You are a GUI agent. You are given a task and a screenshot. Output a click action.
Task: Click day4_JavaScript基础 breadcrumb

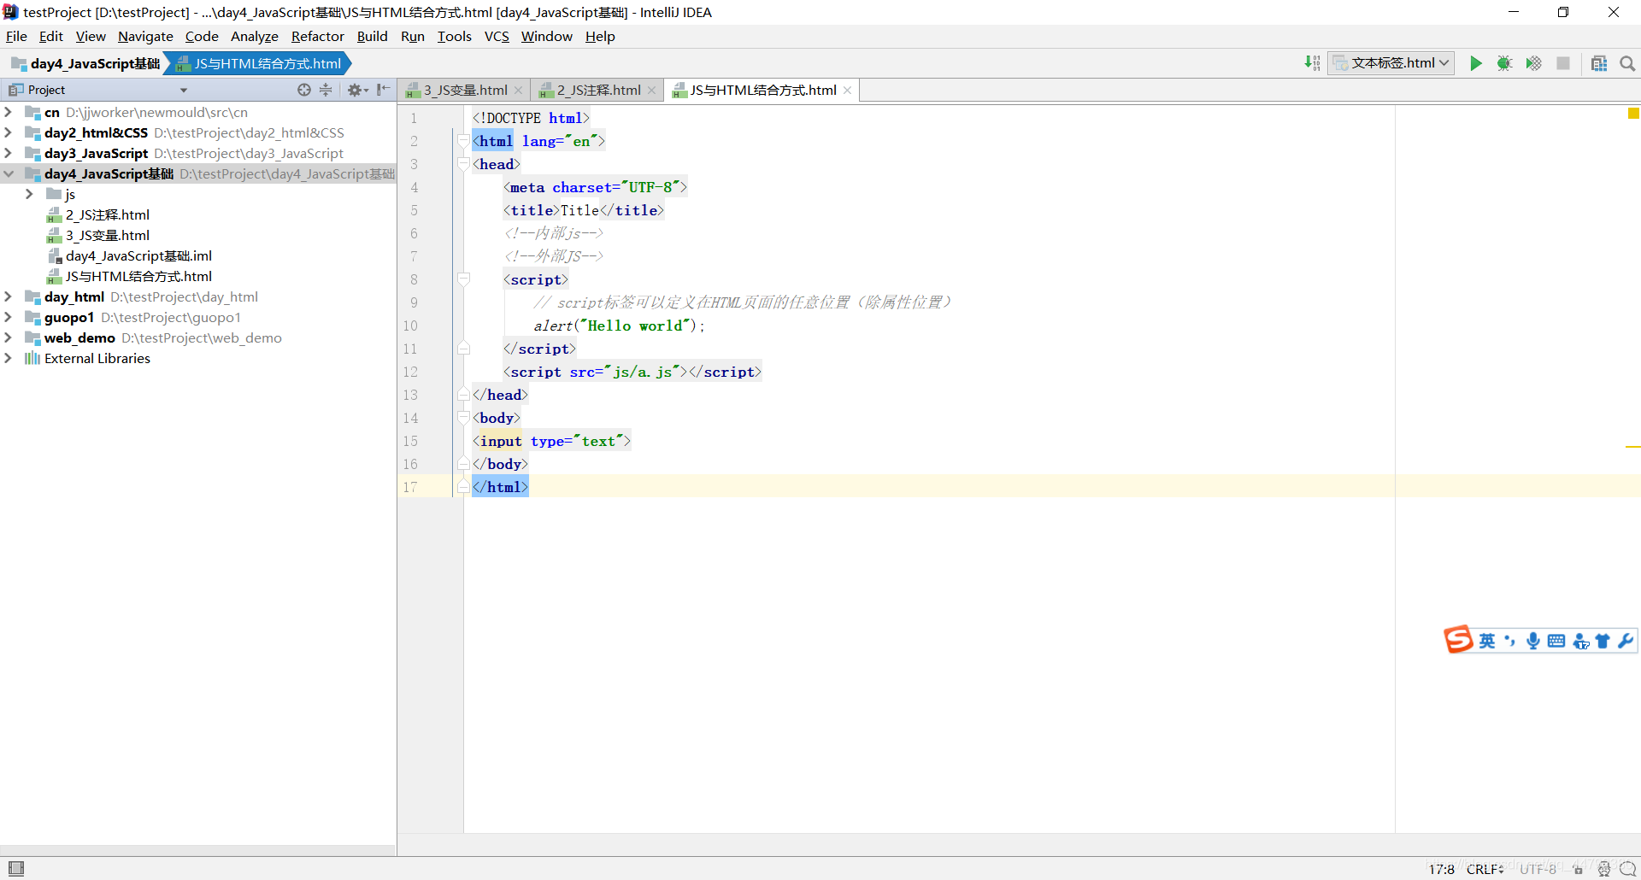click(x=85, y=63)
